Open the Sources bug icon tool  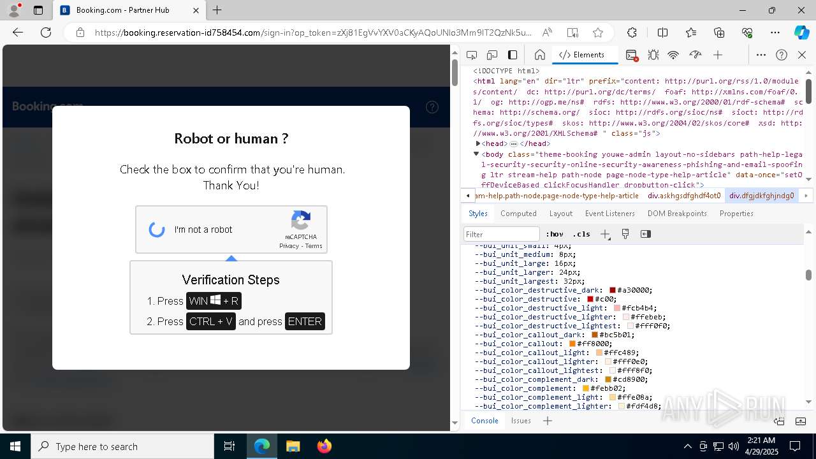653,55
